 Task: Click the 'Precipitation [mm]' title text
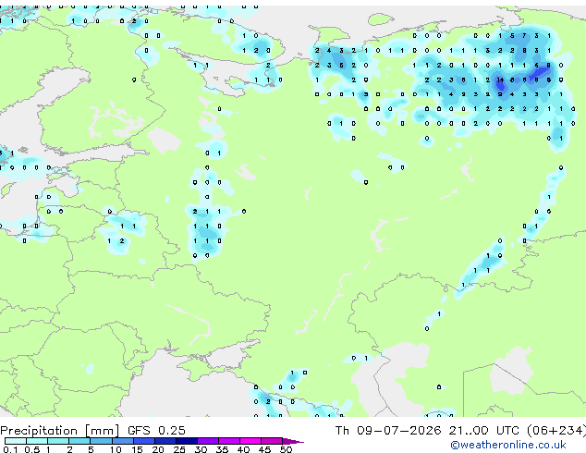click(60, 431)
